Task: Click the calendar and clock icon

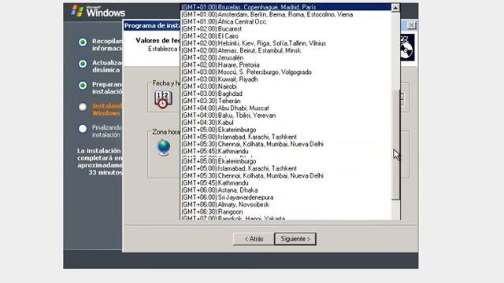Action: 163,99
